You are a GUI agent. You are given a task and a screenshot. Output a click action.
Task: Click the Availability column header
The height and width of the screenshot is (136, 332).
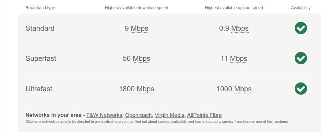(x=301, y=8)
